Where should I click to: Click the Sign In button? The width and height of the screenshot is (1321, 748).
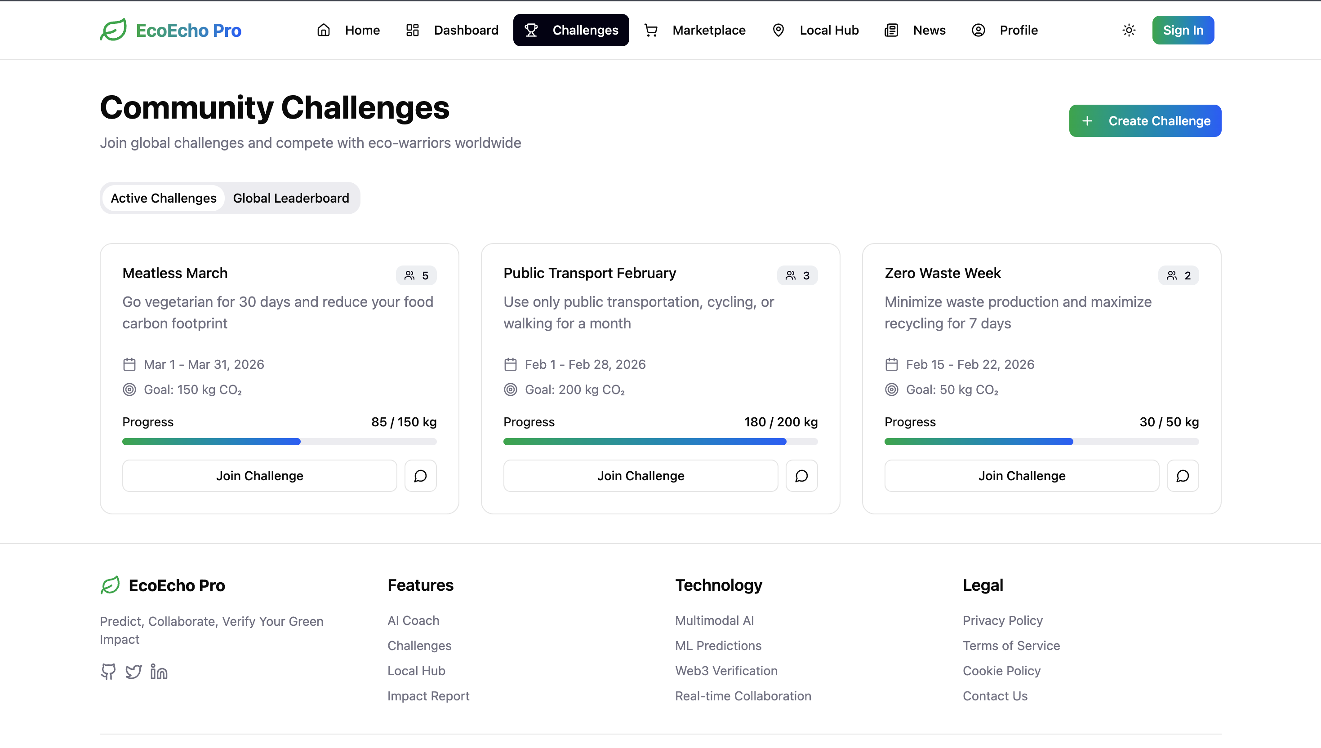(1183, 30)
